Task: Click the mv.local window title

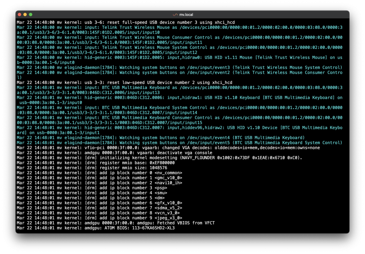Action: (186, 15)
